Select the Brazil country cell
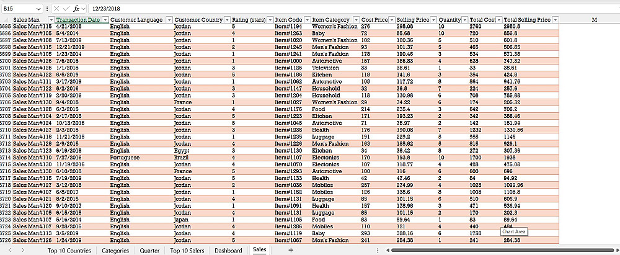The width and height of the screenshot is (620, 255). coord(202,158)
